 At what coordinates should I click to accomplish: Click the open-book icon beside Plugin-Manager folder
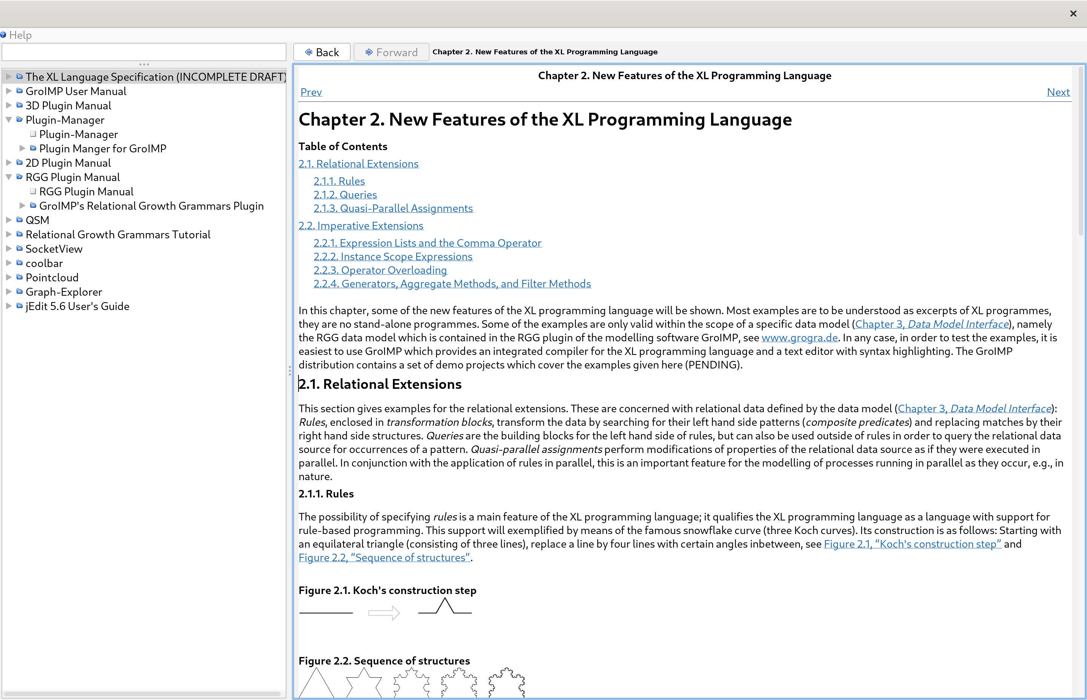(19, 120)
